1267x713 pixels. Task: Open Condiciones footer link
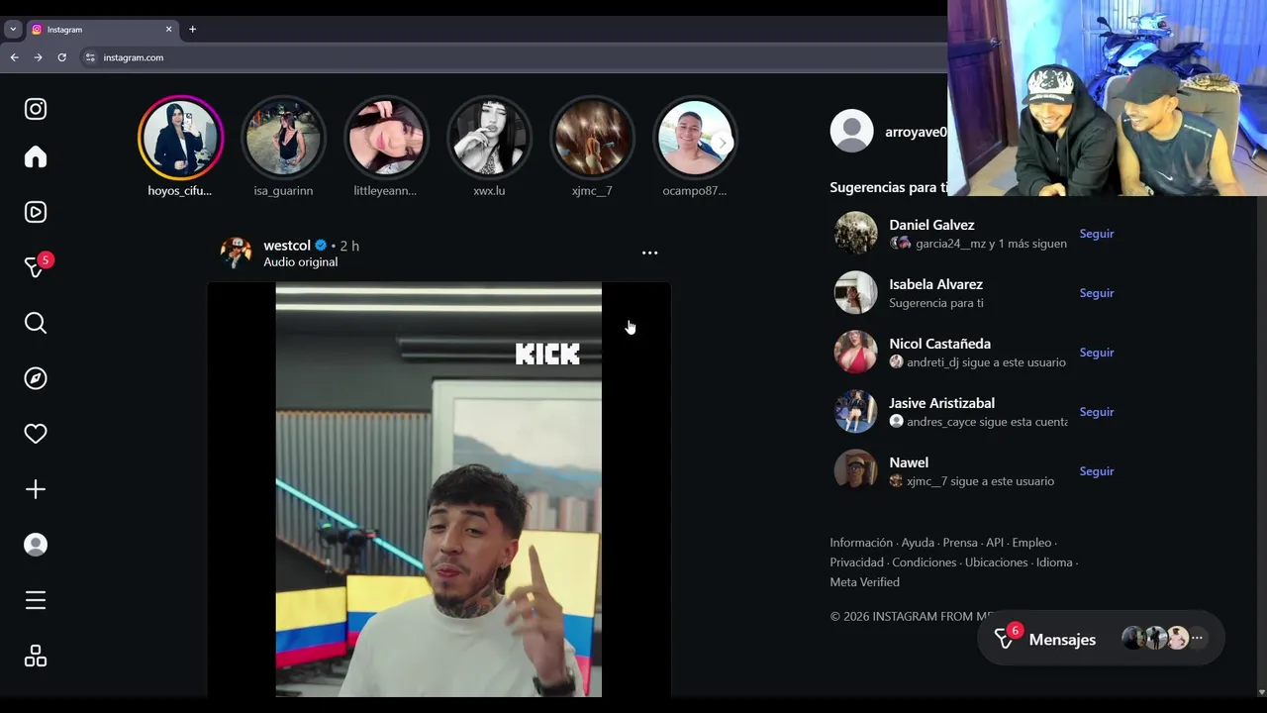924,562
